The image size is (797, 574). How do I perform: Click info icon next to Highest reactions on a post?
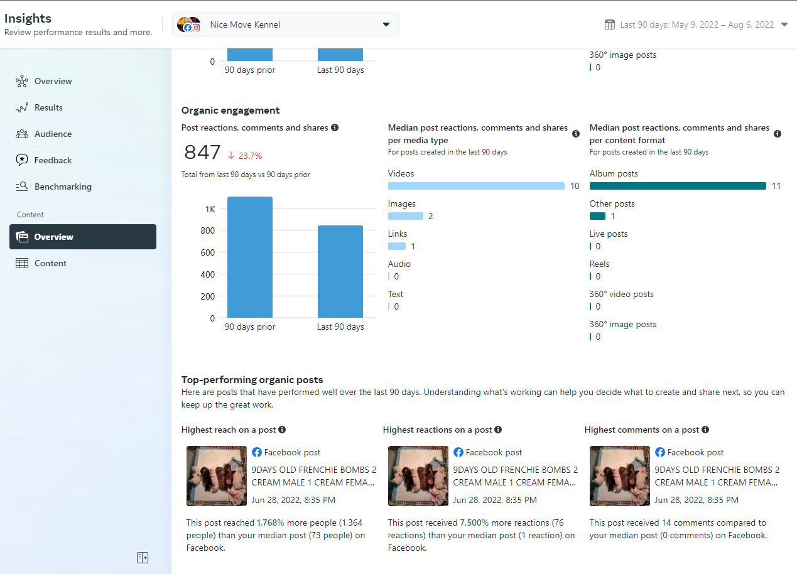coord(498,430)
